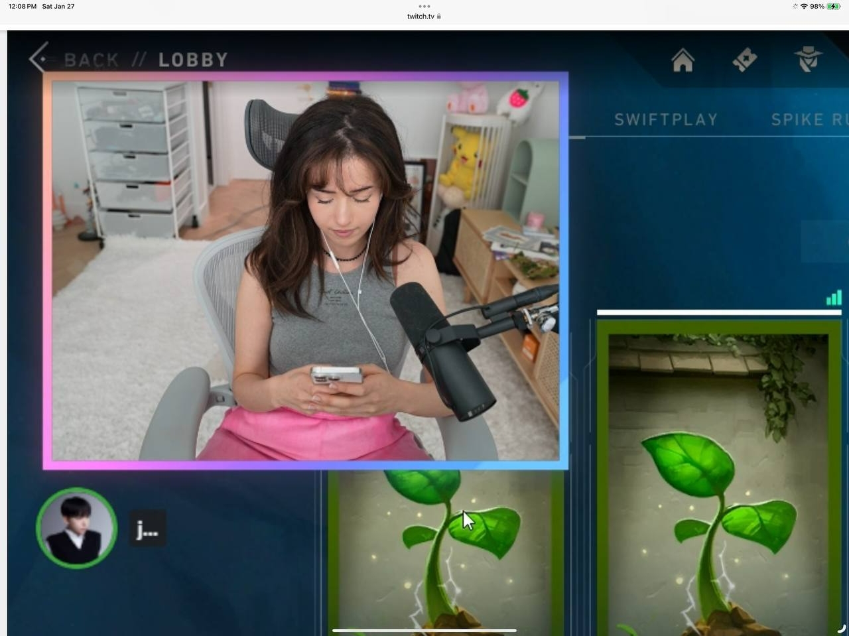Click the 98% battery percentage
This screenshot has width=849, height=636.
(x=817, y=6)
